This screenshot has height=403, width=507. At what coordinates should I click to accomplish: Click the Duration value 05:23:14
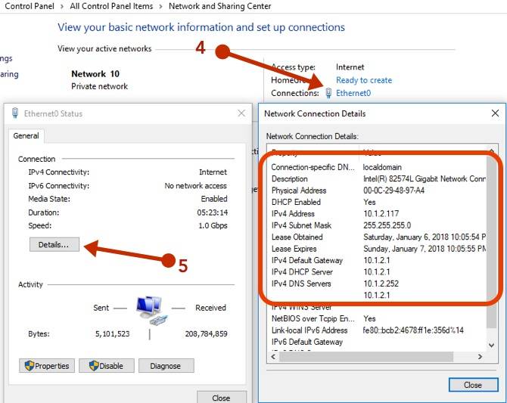coord(213,212)
